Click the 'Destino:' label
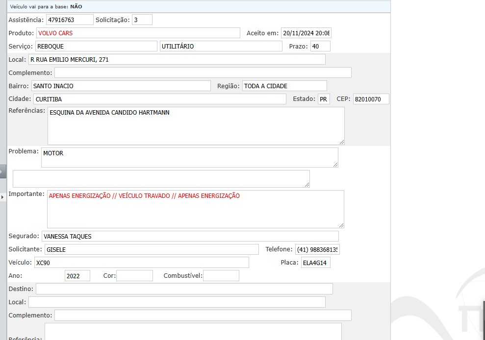The width and height of the screenshot is (485, 340). click(21, 289)
